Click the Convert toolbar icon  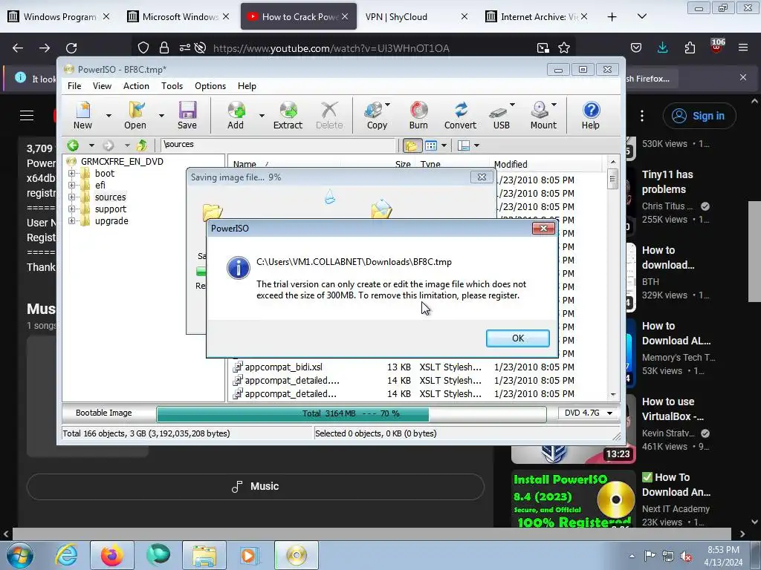pyautogui.click(x=461, y=115)
